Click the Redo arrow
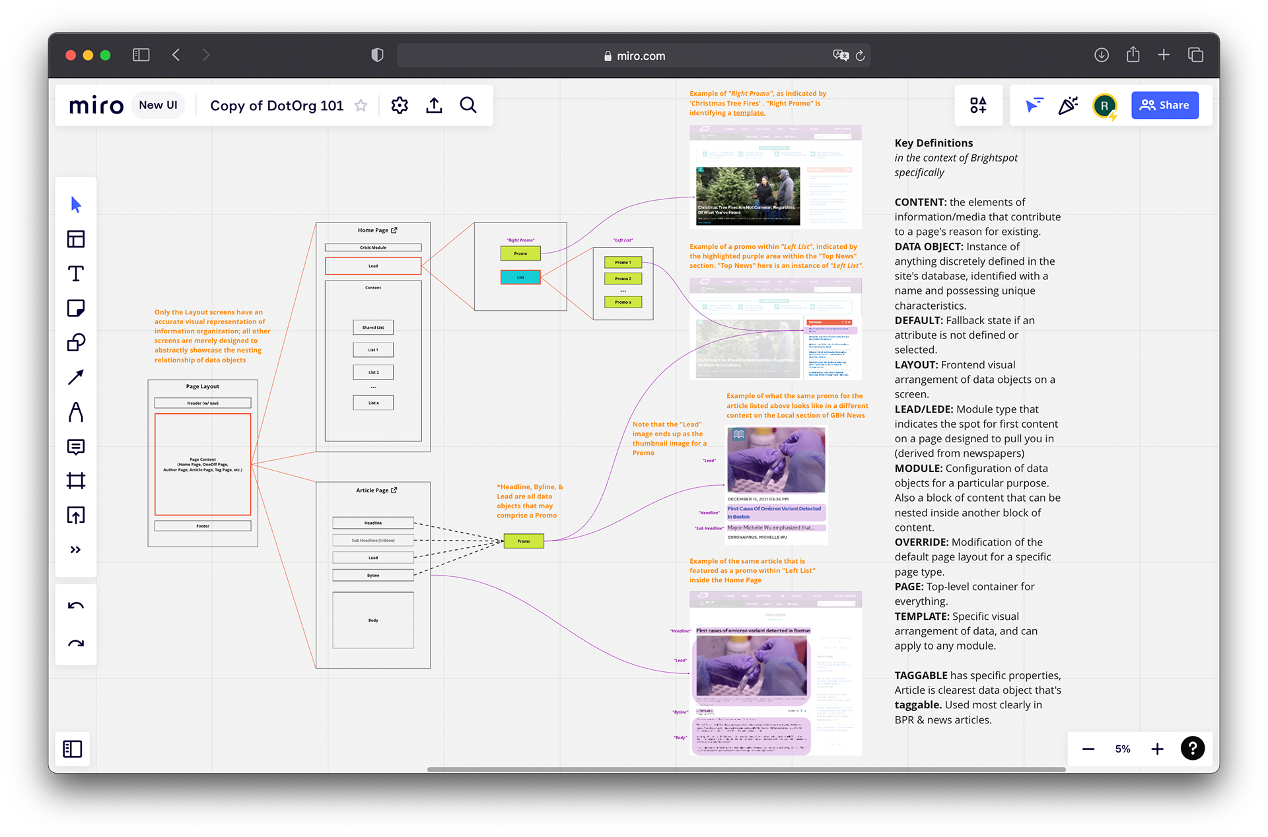Viewport: 1268px width, 837px height. [76, 642]
